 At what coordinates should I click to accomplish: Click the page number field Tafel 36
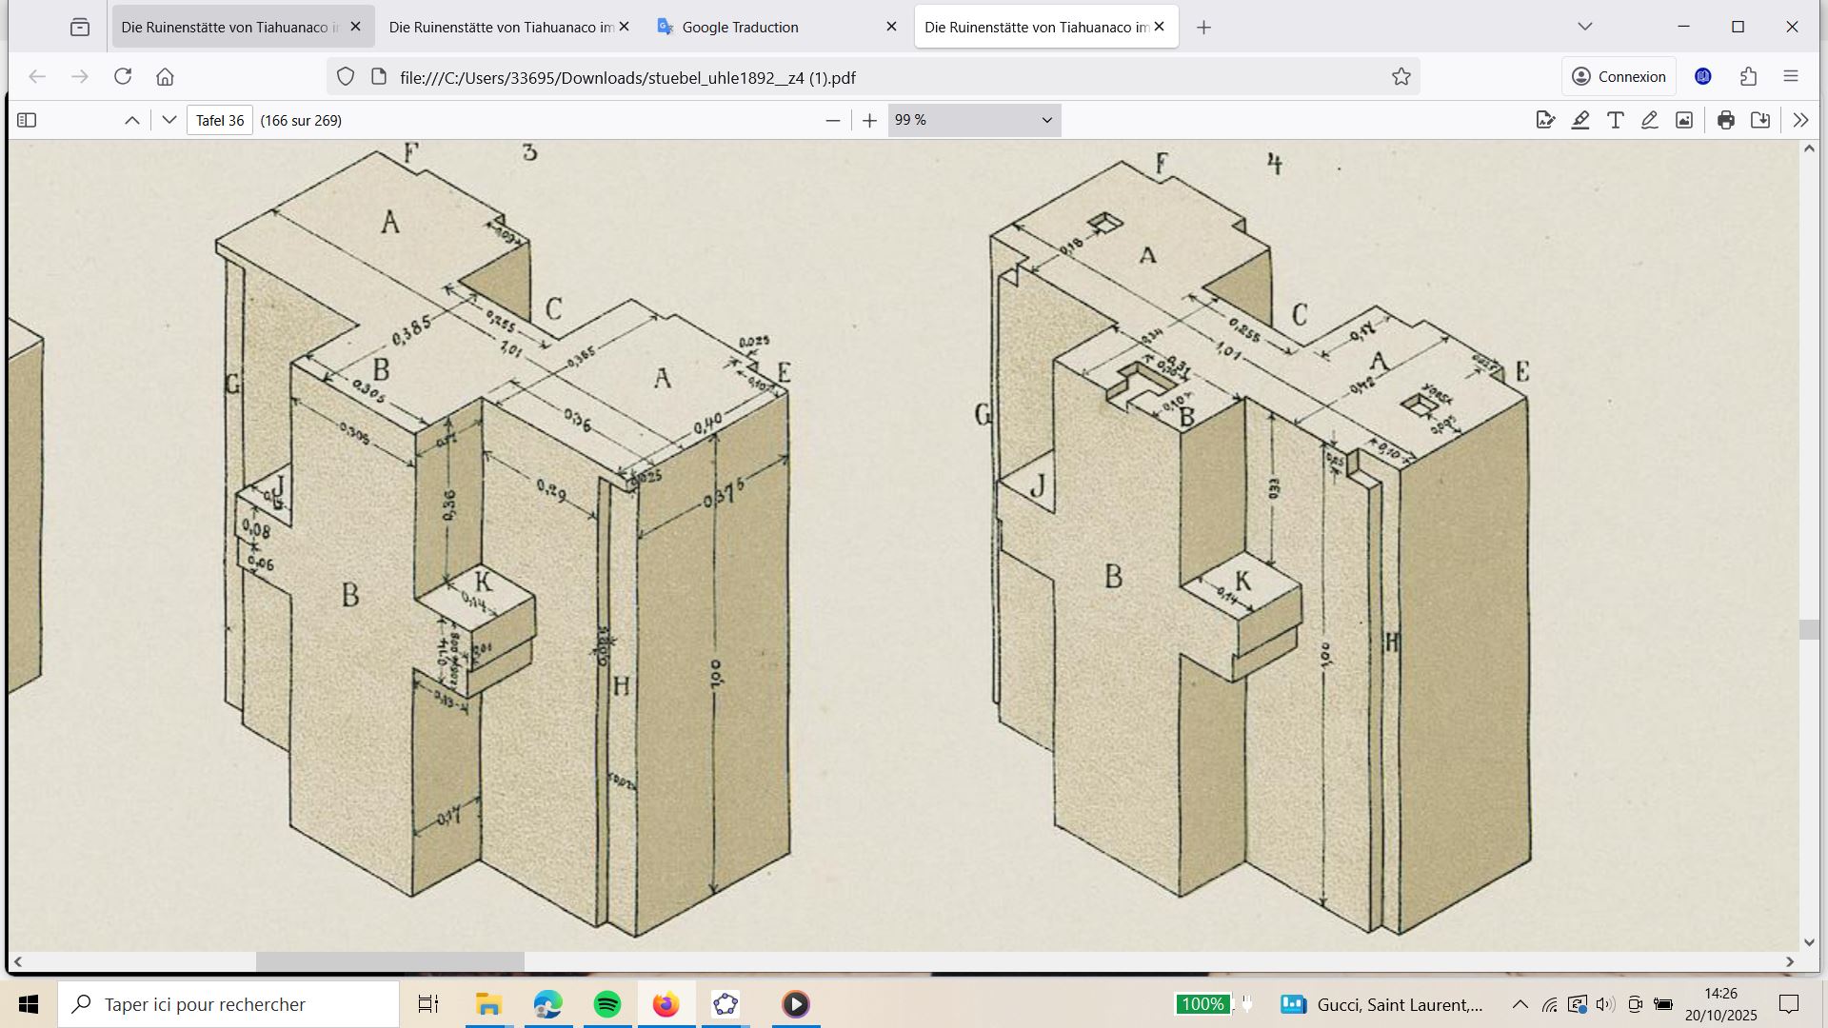pos(220,120)
